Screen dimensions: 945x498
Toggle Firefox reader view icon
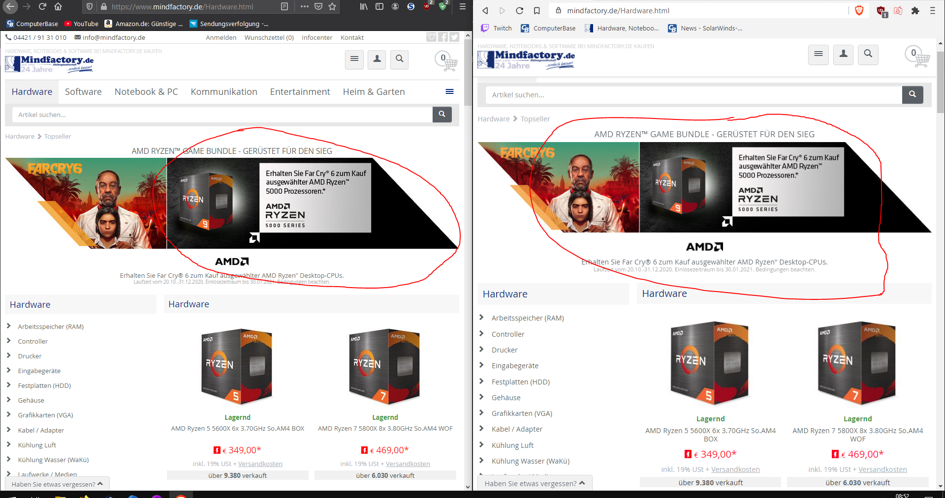coord(284,6)
